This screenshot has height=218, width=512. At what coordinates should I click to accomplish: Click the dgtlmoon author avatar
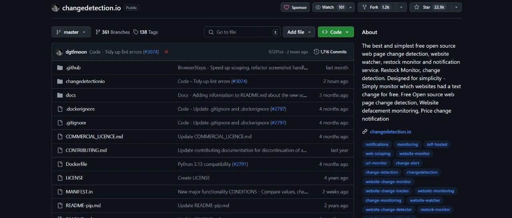[60, 52]
